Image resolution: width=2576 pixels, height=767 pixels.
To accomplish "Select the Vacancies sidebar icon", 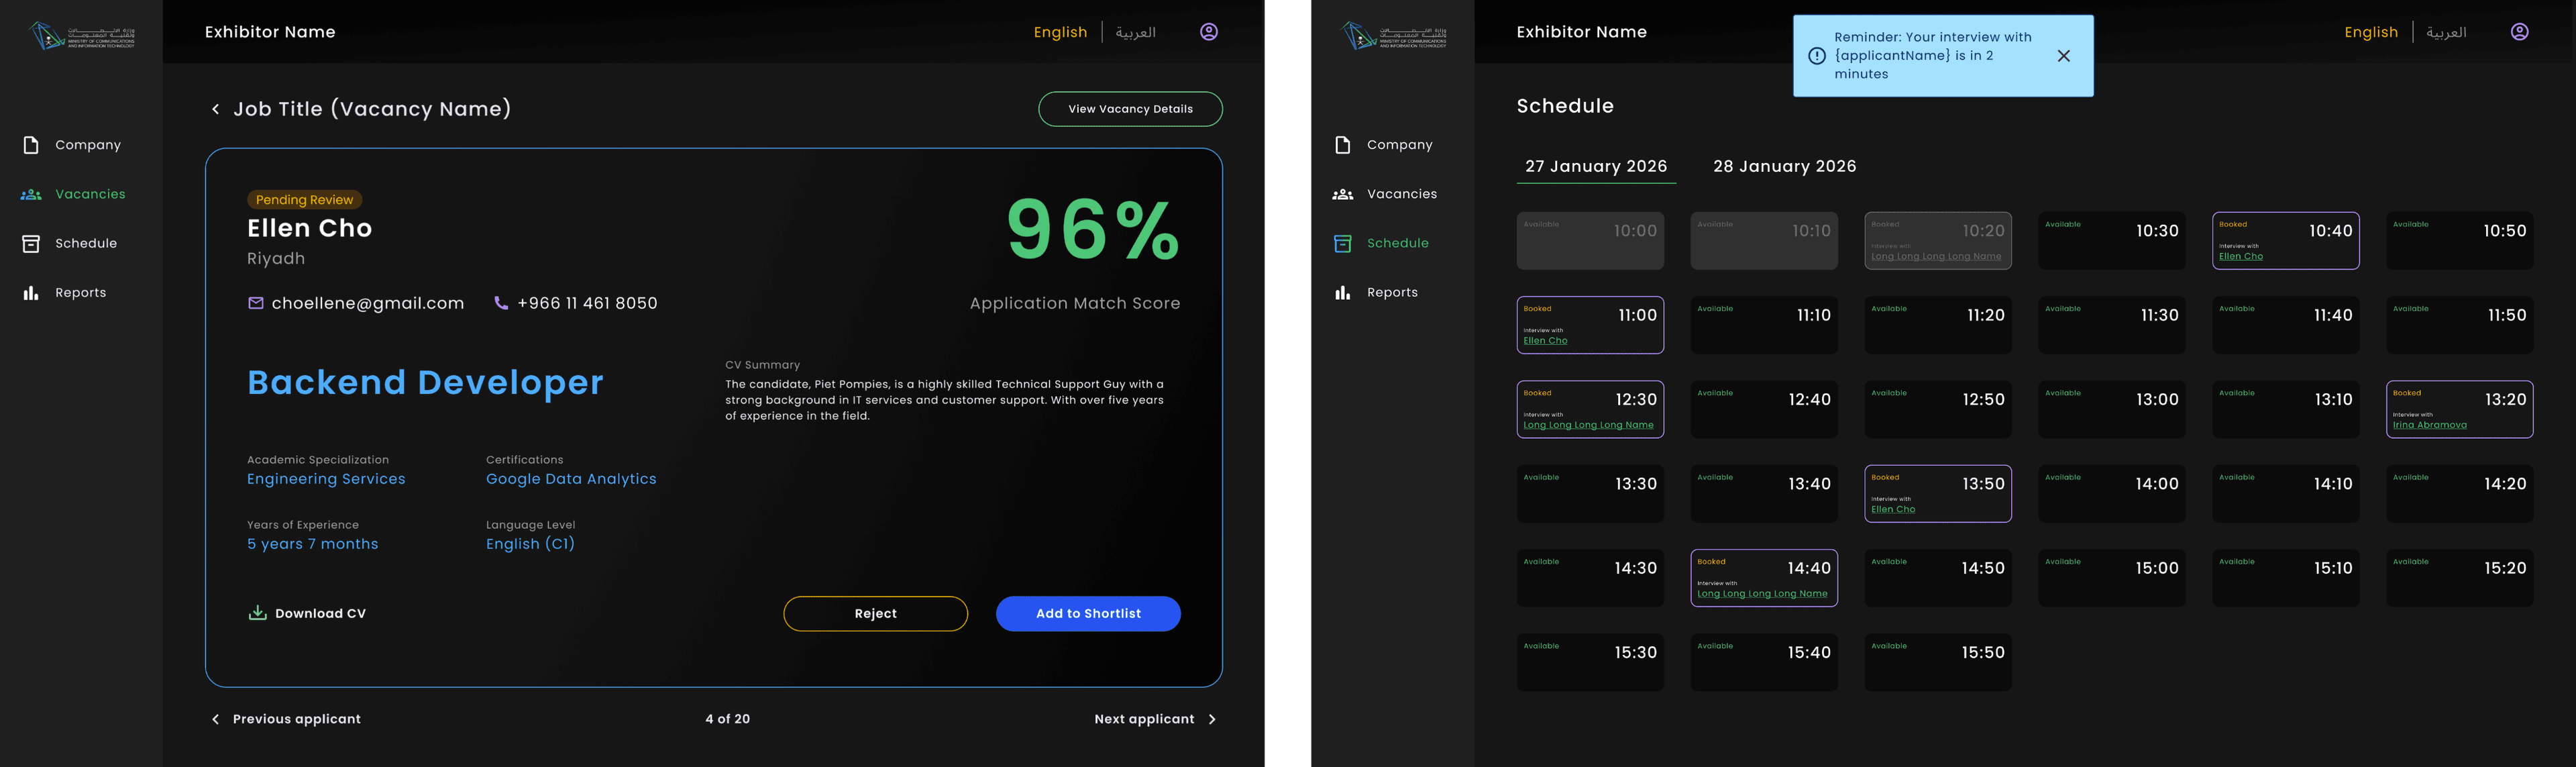I will pos(30,194).
